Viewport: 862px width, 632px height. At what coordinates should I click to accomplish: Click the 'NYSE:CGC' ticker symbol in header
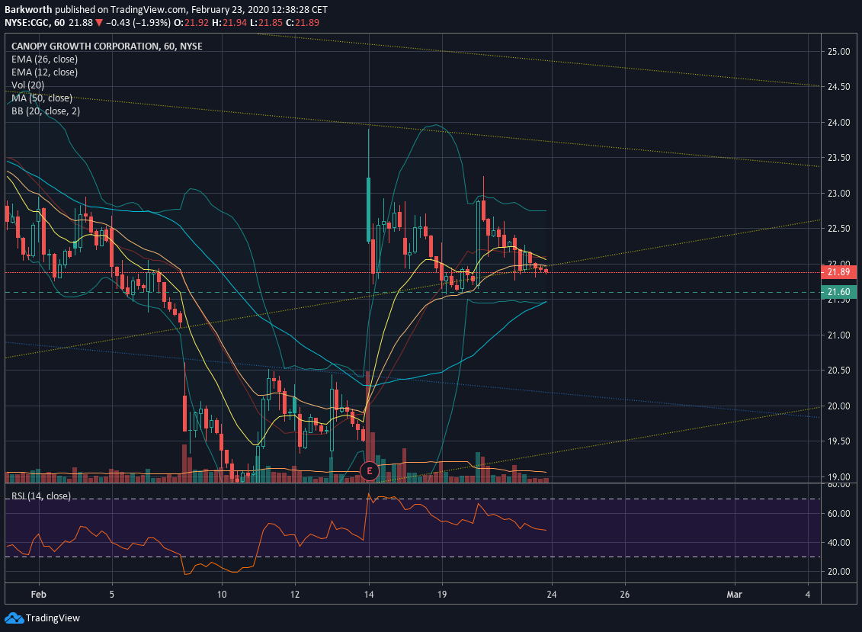pos(27,23)
